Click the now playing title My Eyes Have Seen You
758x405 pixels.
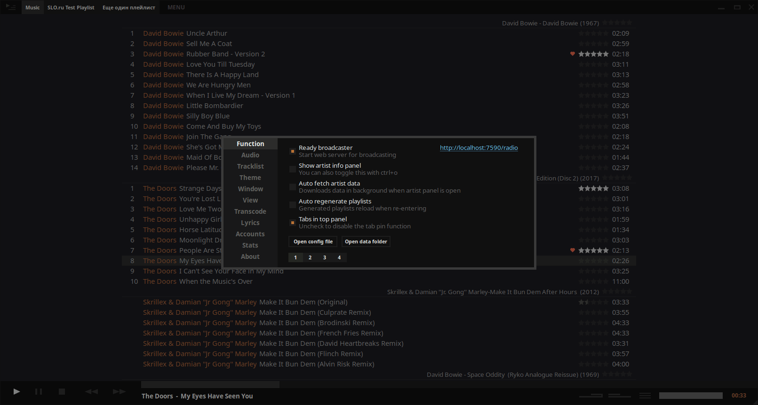click(x=217, y=396)
